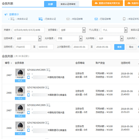This screenshot has height=139, width=139.
Task: Click the phone icon in first member row
Action: (28, 77)
